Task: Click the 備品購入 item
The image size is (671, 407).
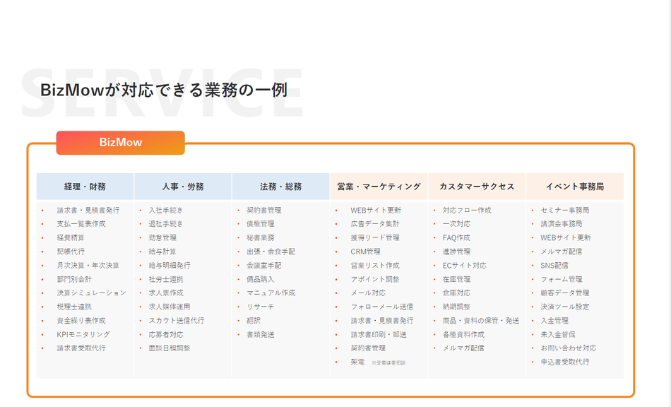Action: click(261, 279)
